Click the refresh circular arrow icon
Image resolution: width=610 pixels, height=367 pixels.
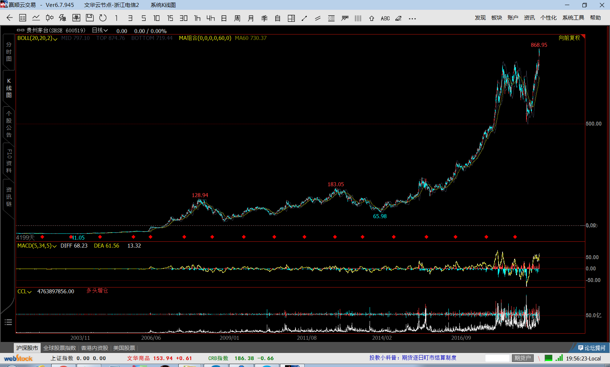click(103, 18)
